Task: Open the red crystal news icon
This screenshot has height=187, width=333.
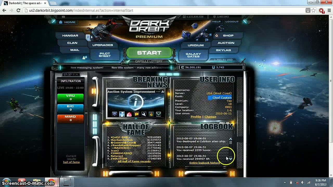Action: pyautogui.click(x=129, y=114)
